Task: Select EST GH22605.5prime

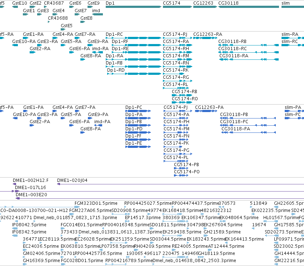Action: tap(276, 207)
